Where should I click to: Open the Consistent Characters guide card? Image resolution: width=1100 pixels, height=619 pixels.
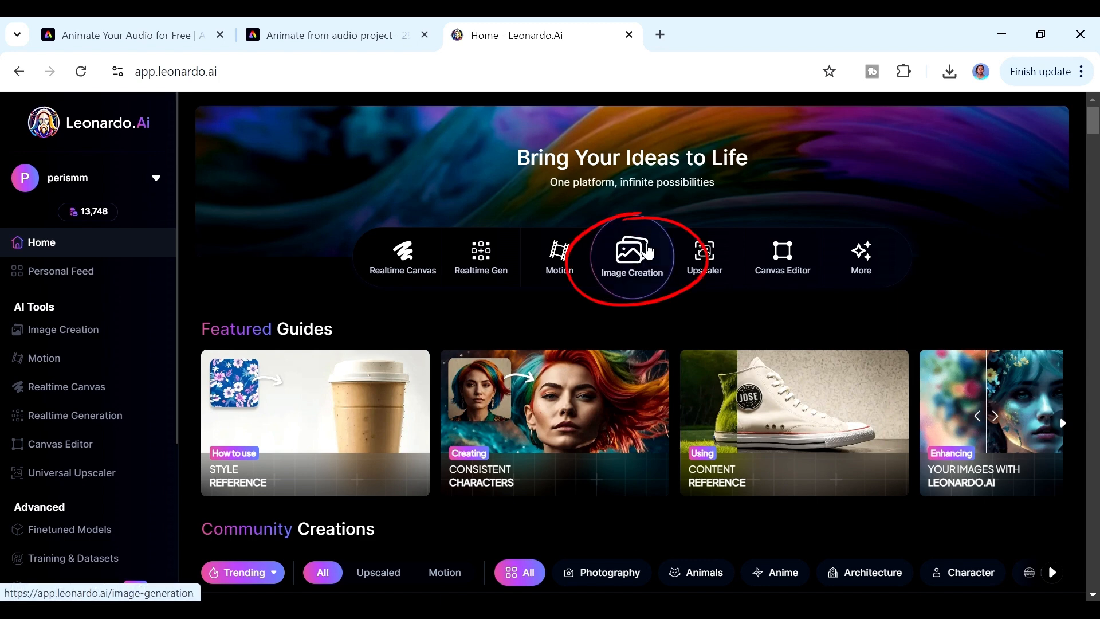[x=555, y=423]
